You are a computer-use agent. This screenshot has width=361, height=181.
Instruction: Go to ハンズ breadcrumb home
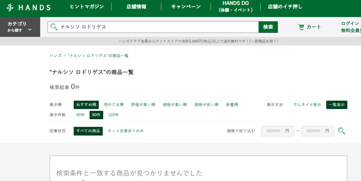[x=56, y=56]
